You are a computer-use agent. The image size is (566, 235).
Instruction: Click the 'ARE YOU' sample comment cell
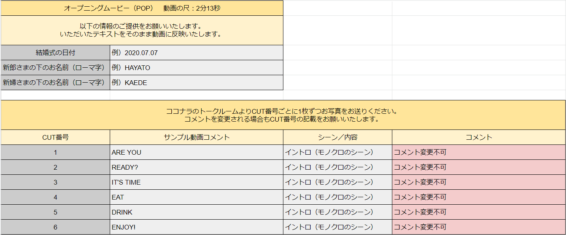pos(197,152)
